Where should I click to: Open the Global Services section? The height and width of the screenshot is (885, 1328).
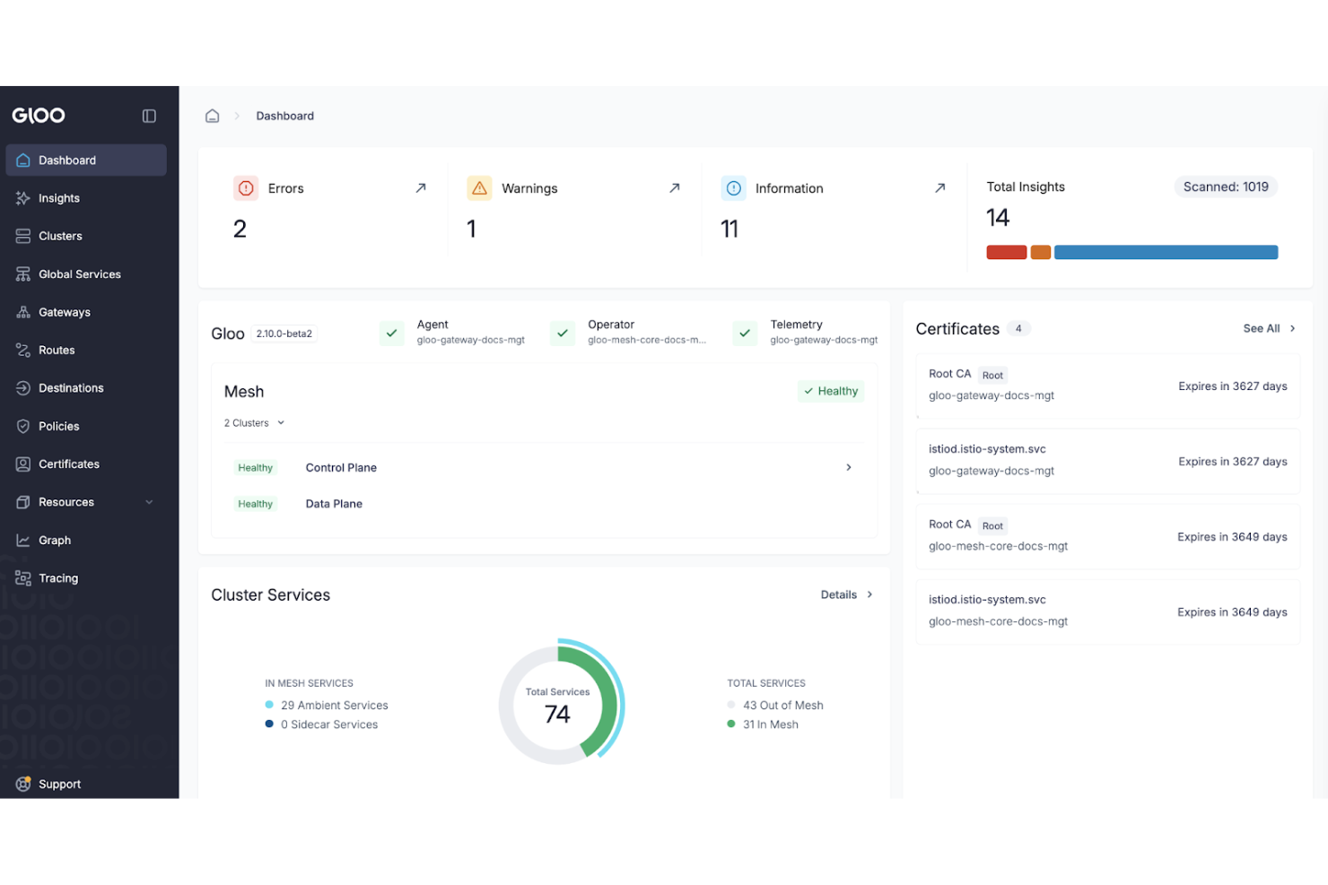(79, 273)
